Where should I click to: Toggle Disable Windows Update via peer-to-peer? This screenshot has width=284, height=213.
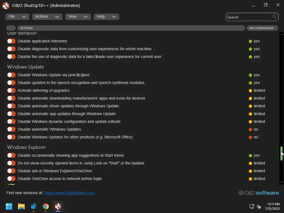point(11,75)
